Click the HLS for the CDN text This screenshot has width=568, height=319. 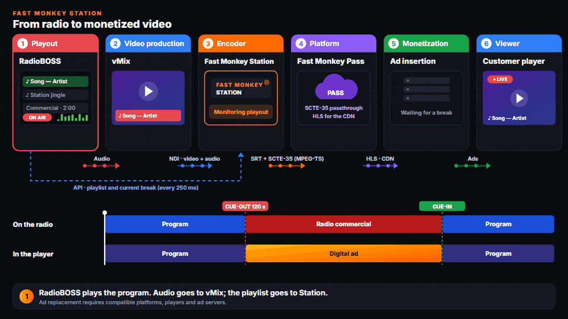point(334,116)
